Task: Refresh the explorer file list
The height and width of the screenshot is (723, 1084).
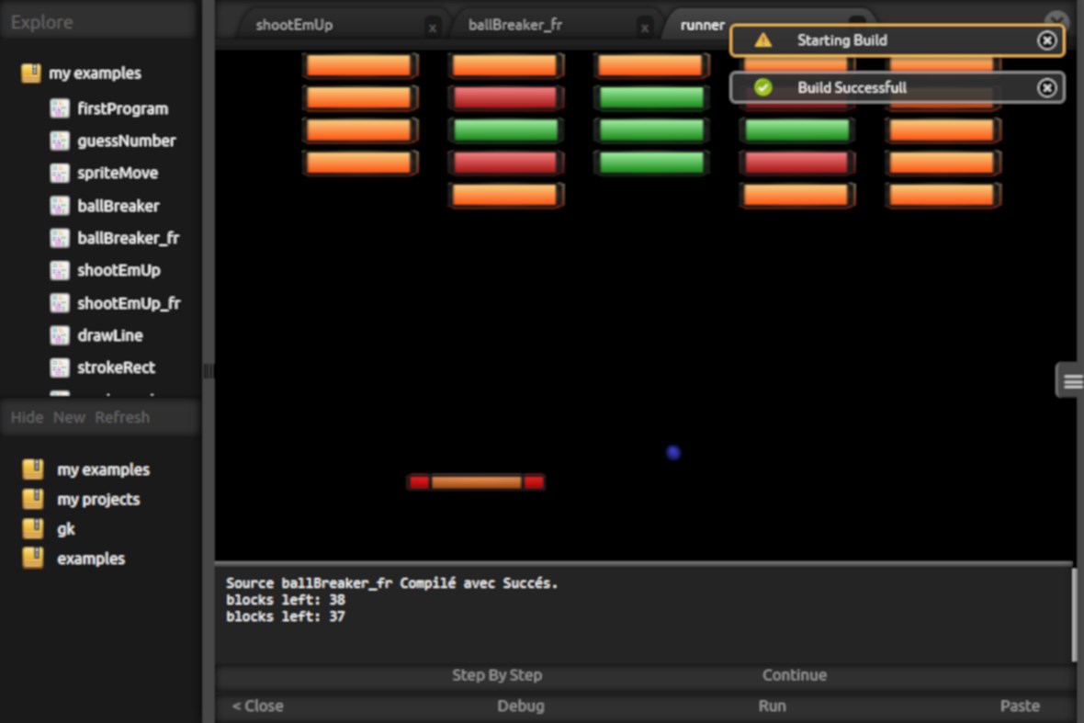Action: (x=122, y=417)
